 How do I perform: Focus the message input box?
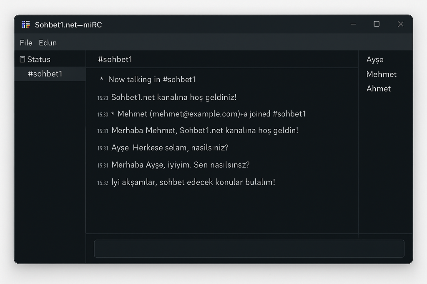point(249,248)
